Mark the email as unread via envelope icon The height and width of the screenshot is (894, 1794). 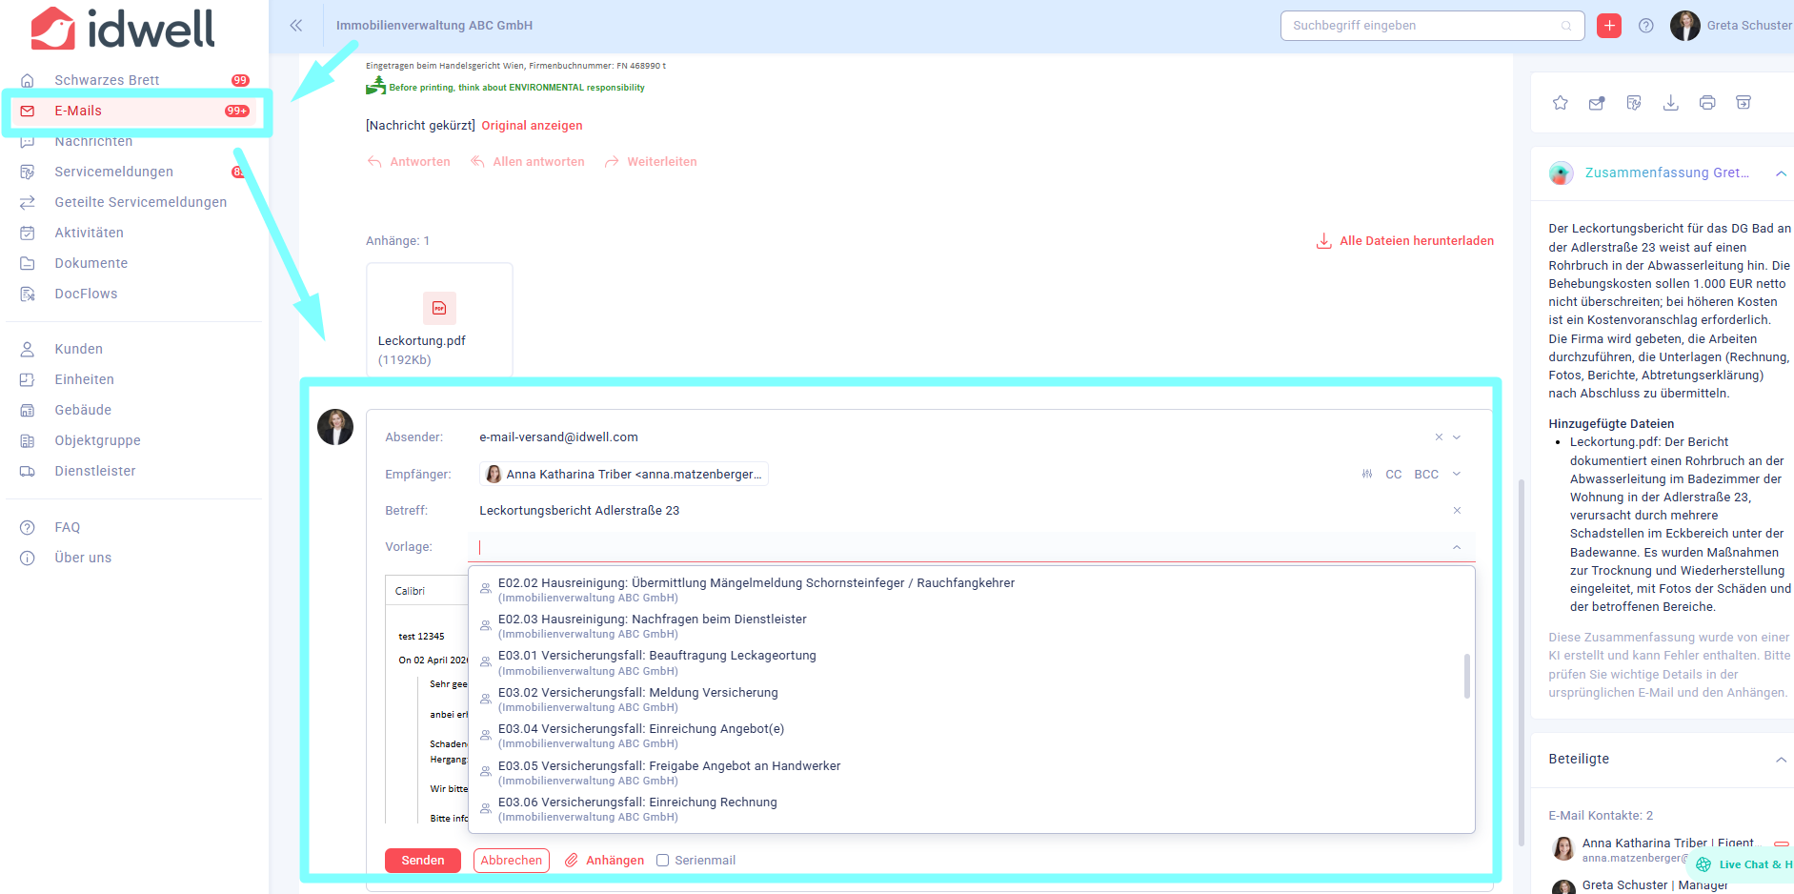[x=1597, y=103]
